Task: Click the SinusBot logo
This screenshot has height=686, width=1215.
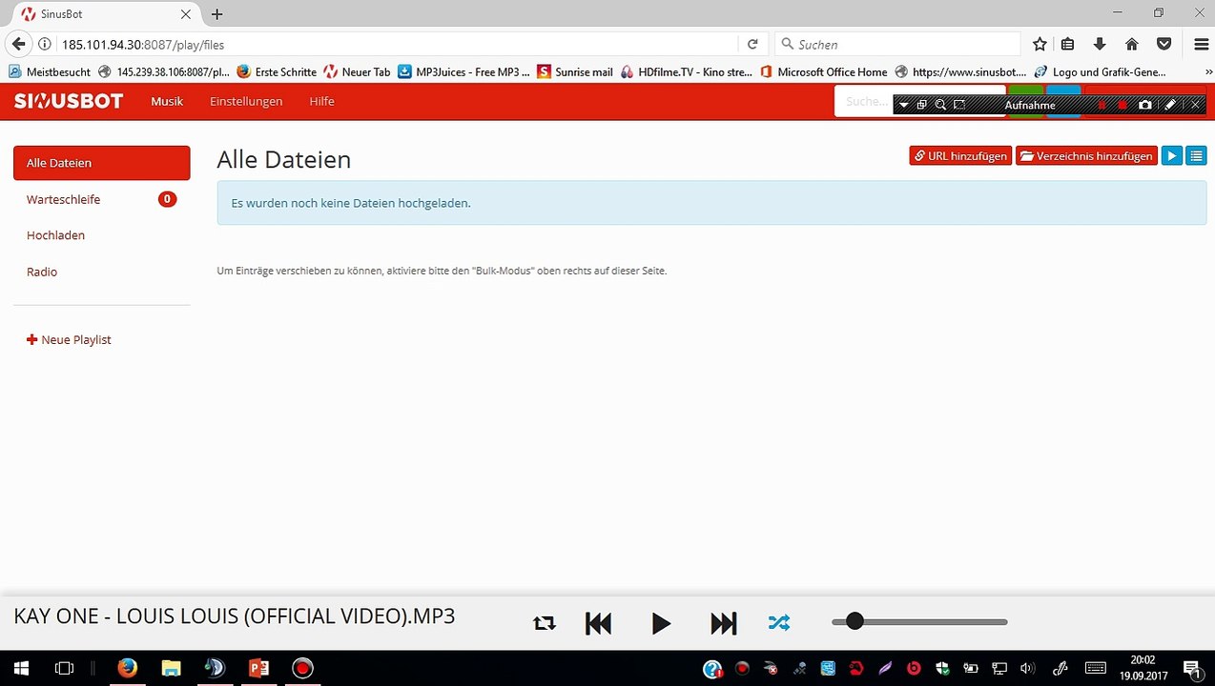Action: point(69,101)
